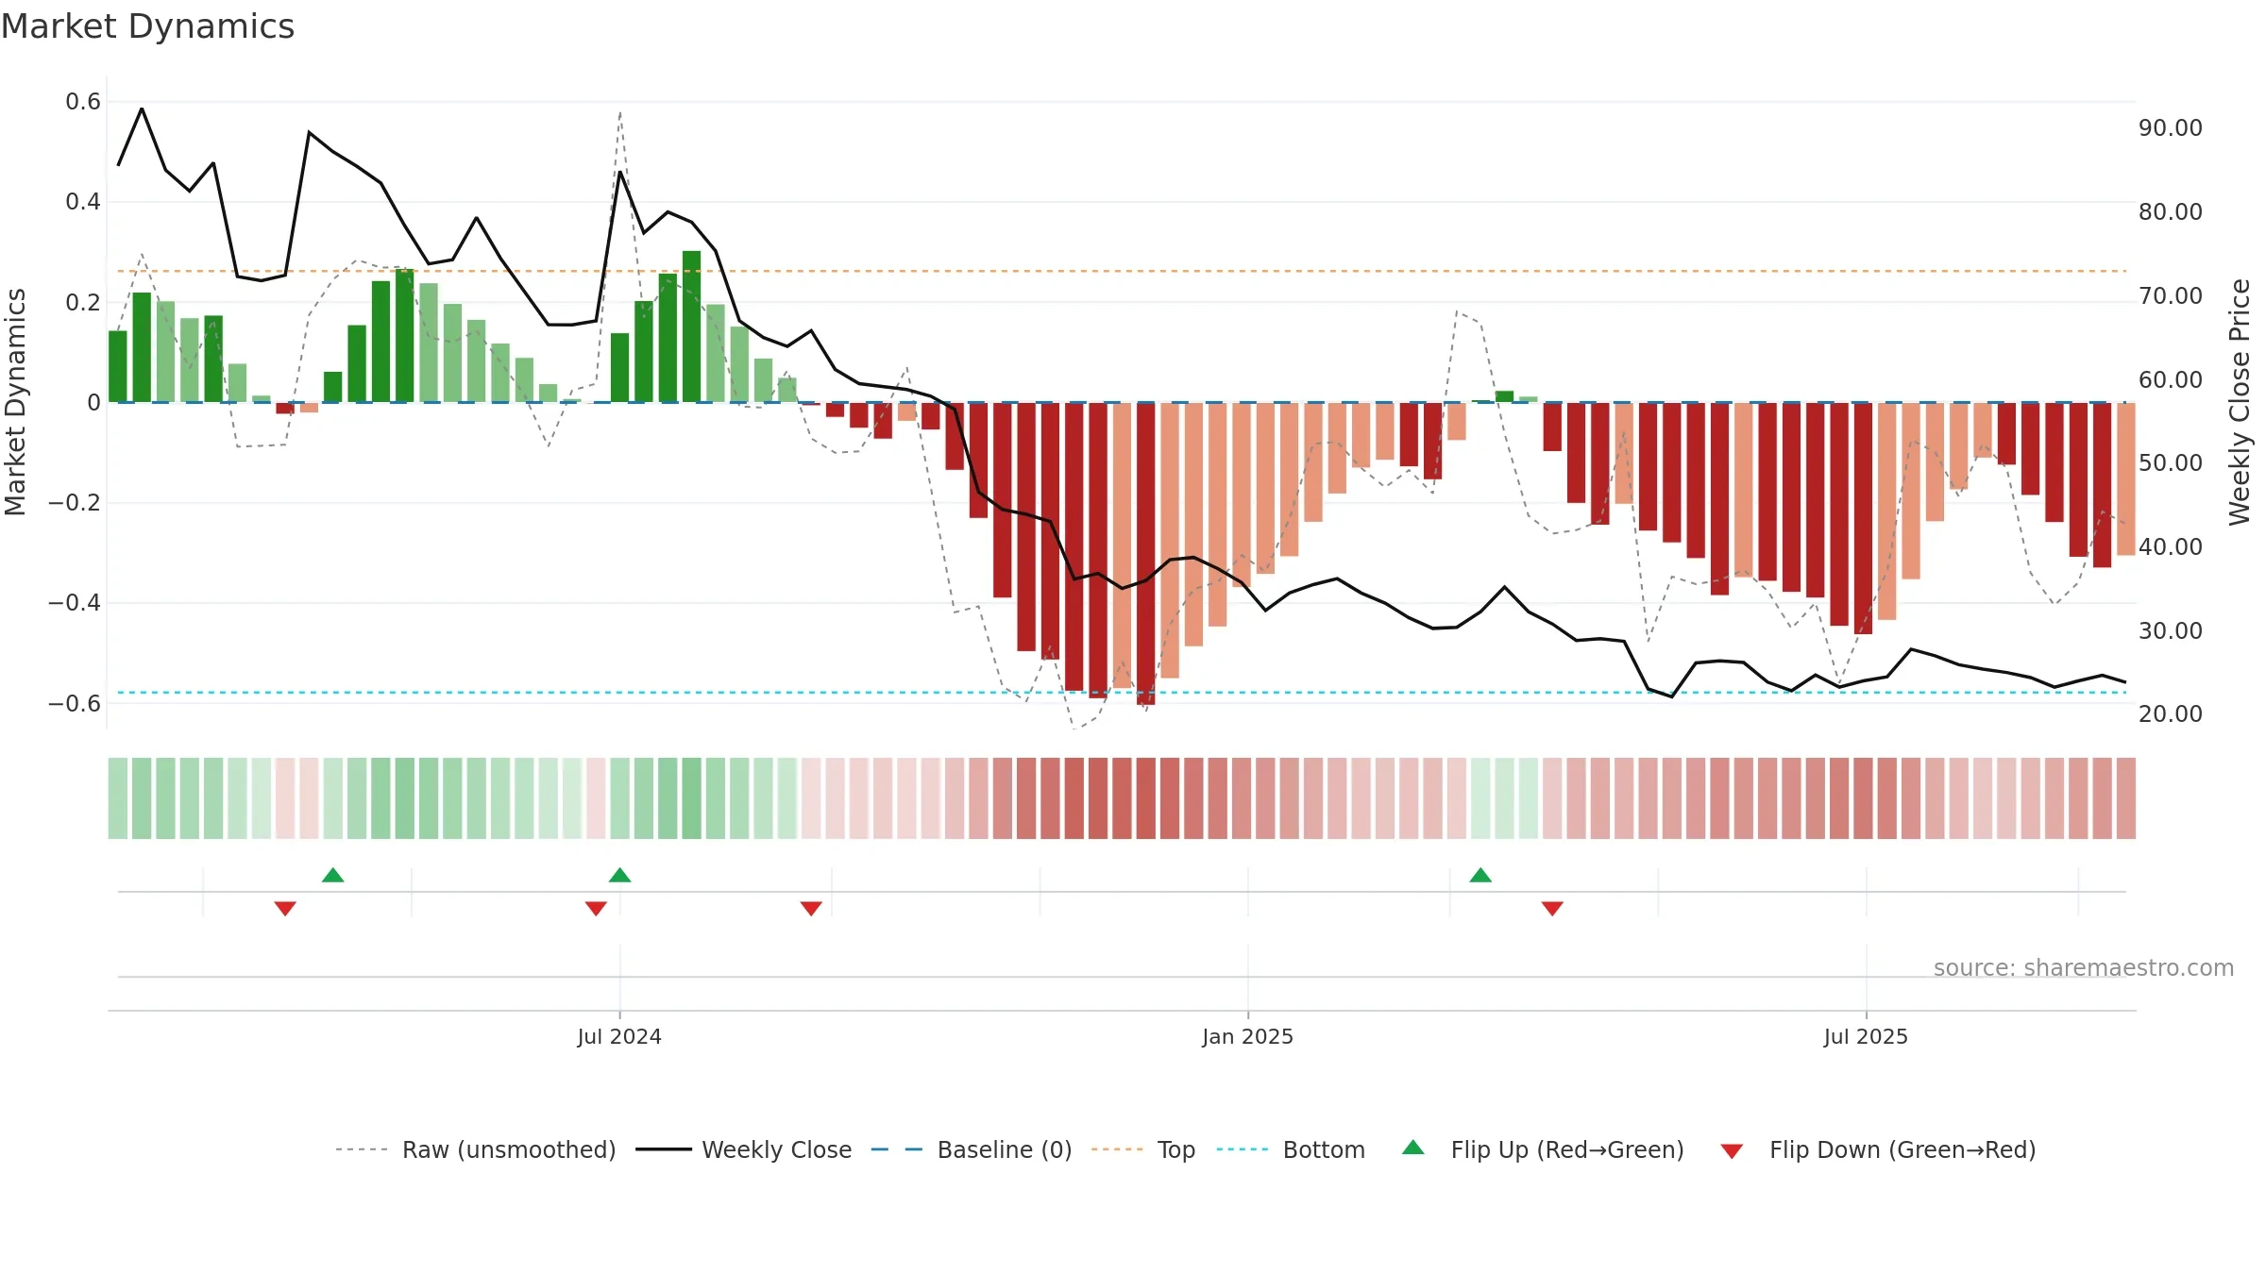Click the Jul 2025 x-axis label

coord(1866,1036)
